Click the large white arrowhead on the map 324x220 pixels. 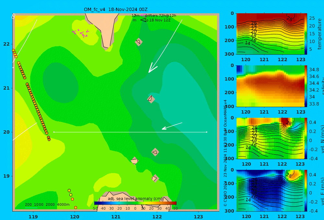[x=152, y=68]
